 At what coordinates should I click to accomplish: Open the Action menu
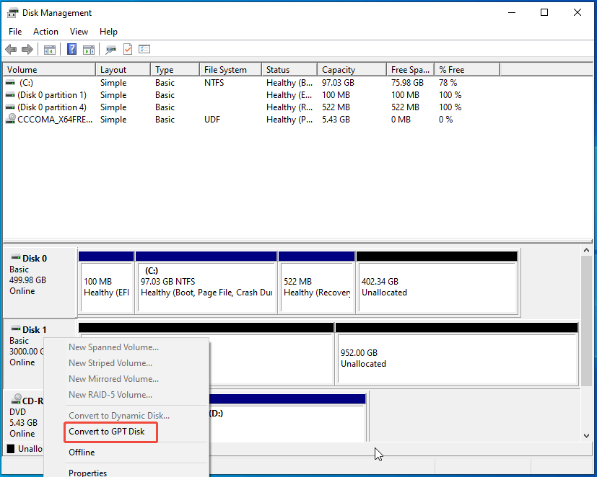[x=45, y=31]
